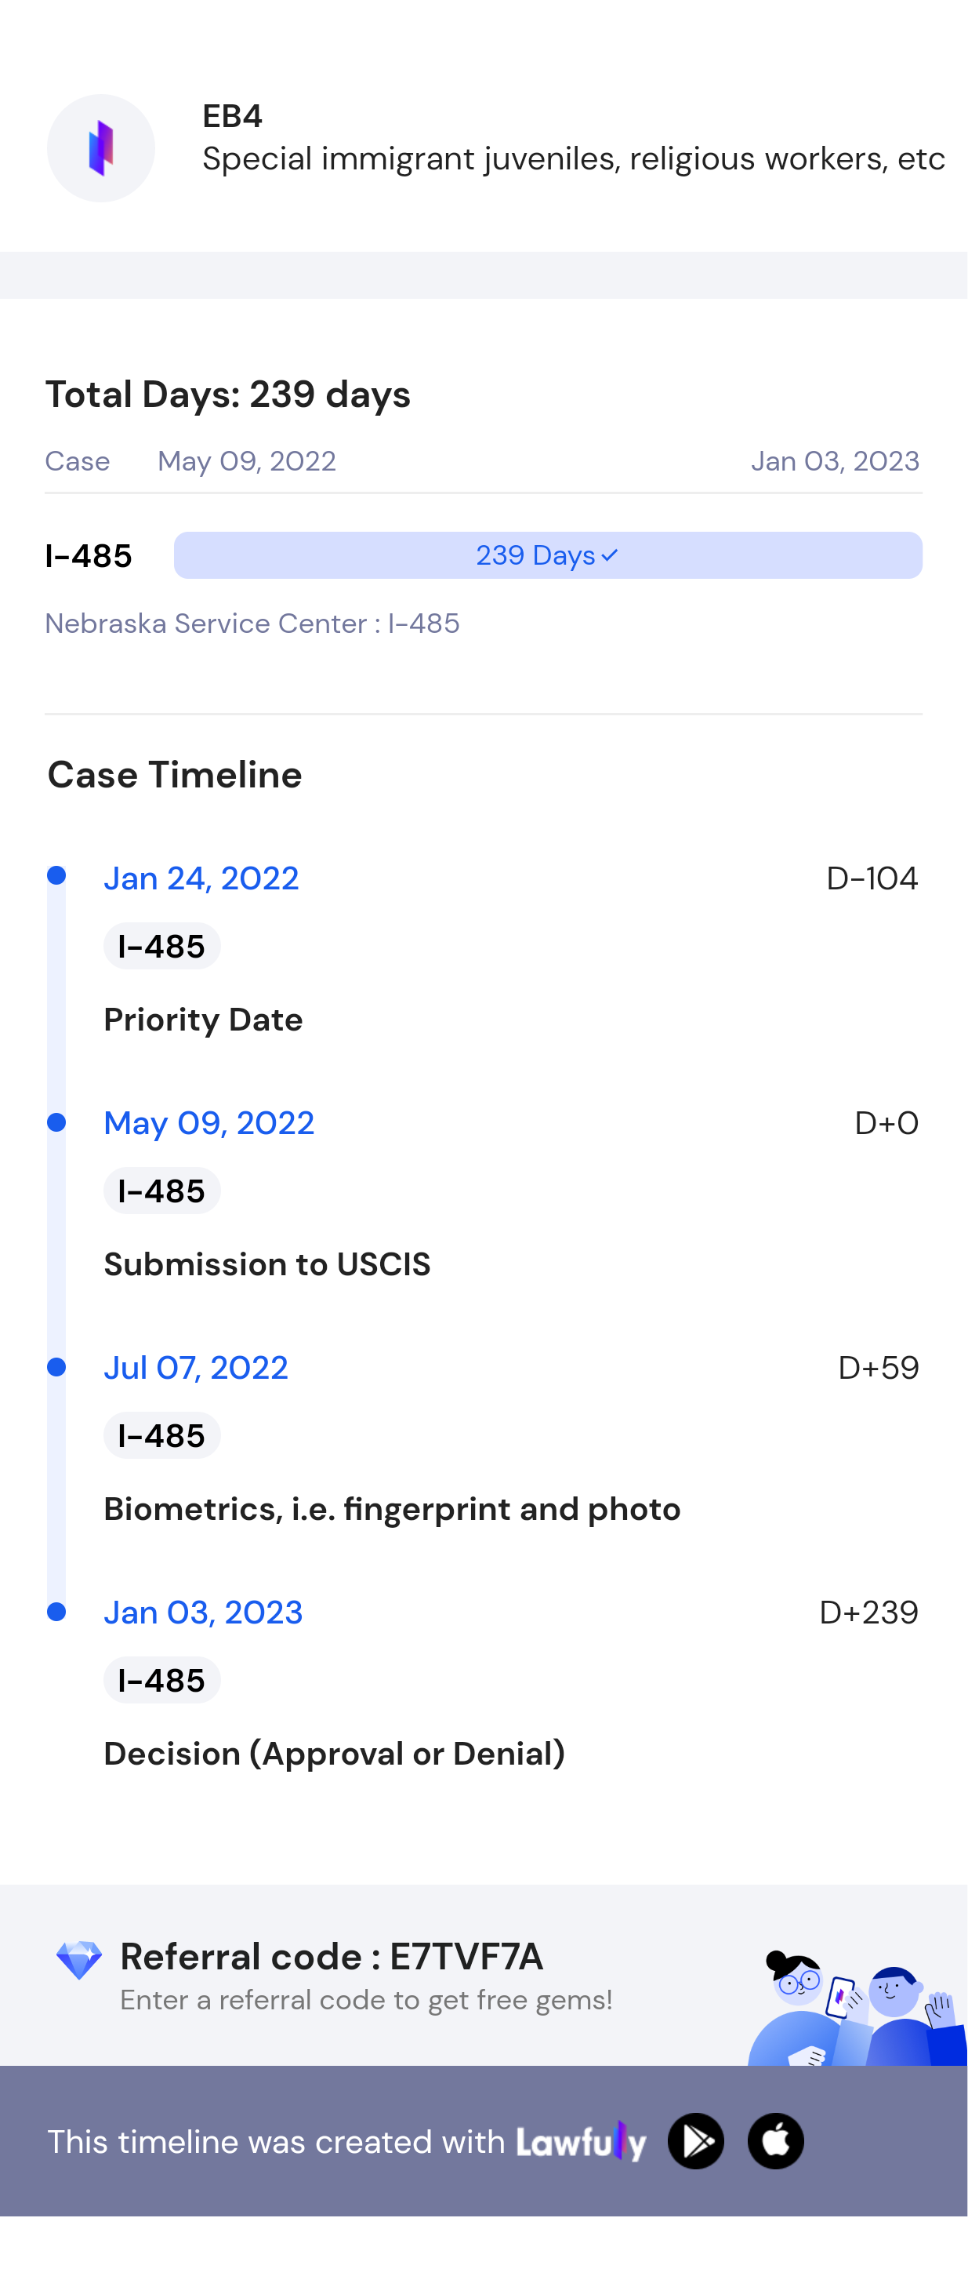The width and height of the screenshot is (968, 2287).
Task: Click the Referral code E7TVF7A text
Action: pyautogui.click(x=332, y=1957)
